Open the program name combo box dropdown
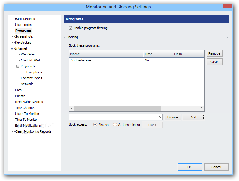This screenshot has height=181, width=239. tap(160, 117)
